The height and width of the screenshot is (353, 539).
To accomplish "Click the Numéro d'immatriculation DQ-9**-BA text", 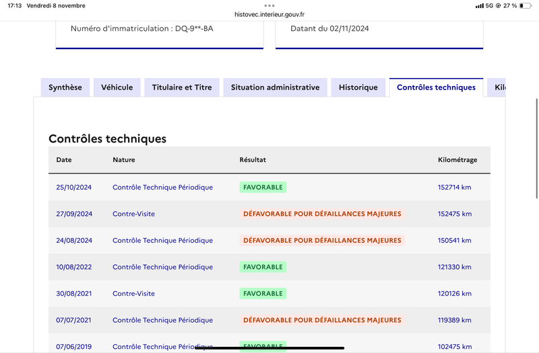I will [142, 28].
